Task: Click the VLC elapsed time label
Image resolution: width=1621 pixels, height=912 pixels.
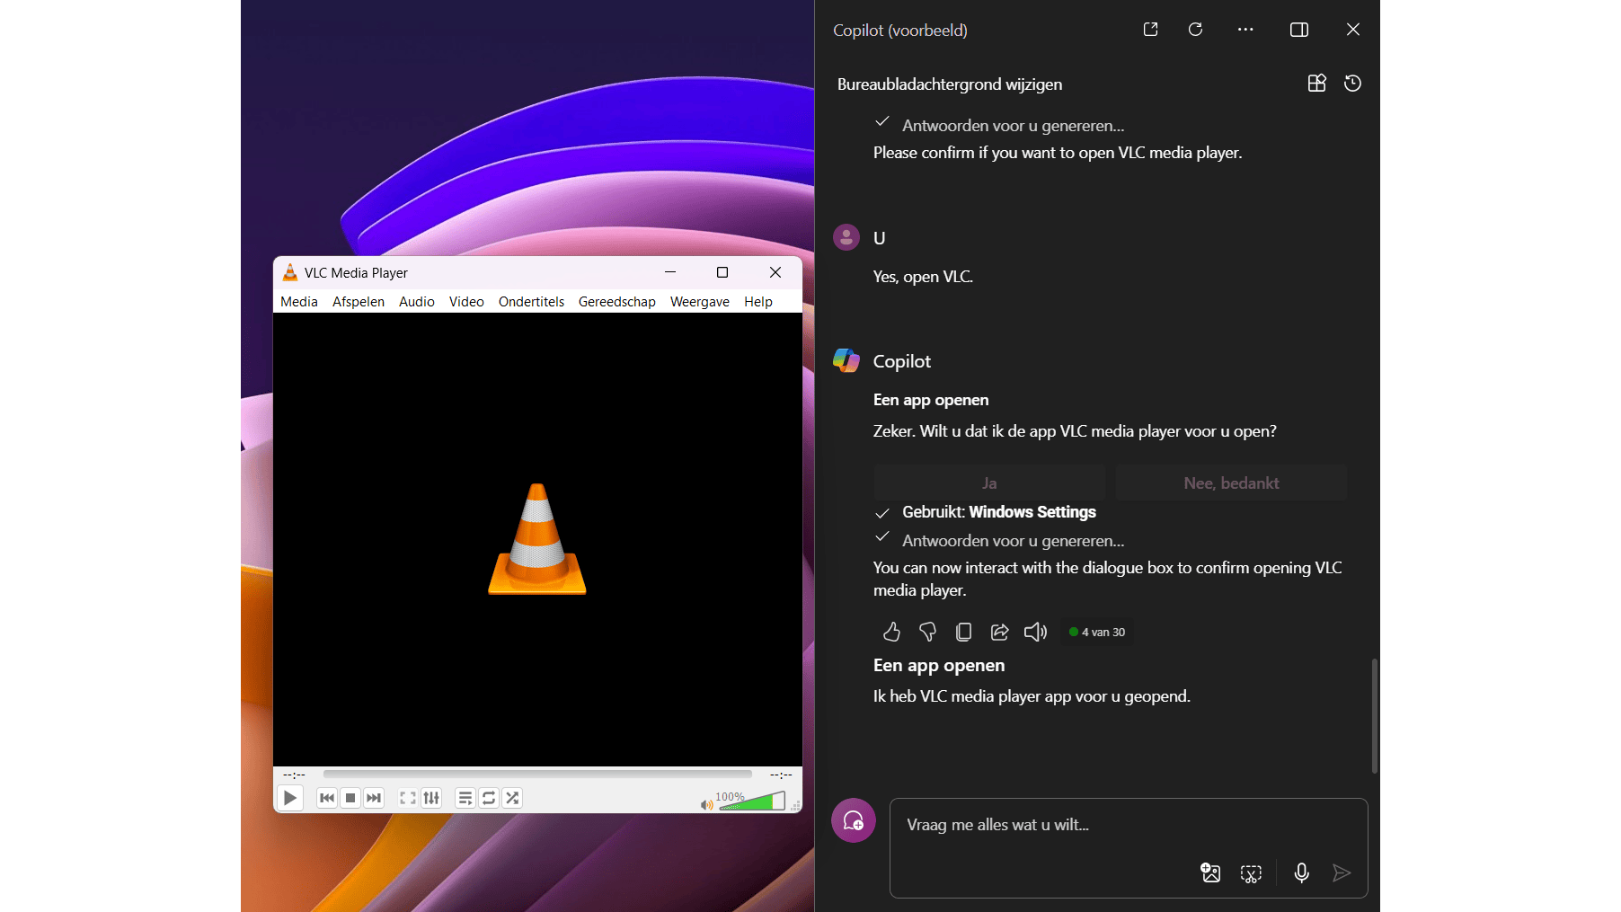Action: point(295,775)
